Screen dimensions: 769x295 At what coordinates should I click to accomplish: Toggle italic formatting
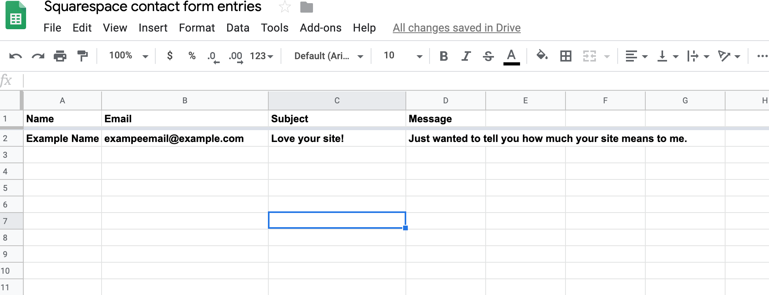(466, 56)
